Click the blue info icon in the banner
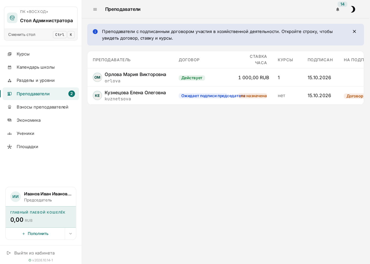 click(x=95, y=32)
